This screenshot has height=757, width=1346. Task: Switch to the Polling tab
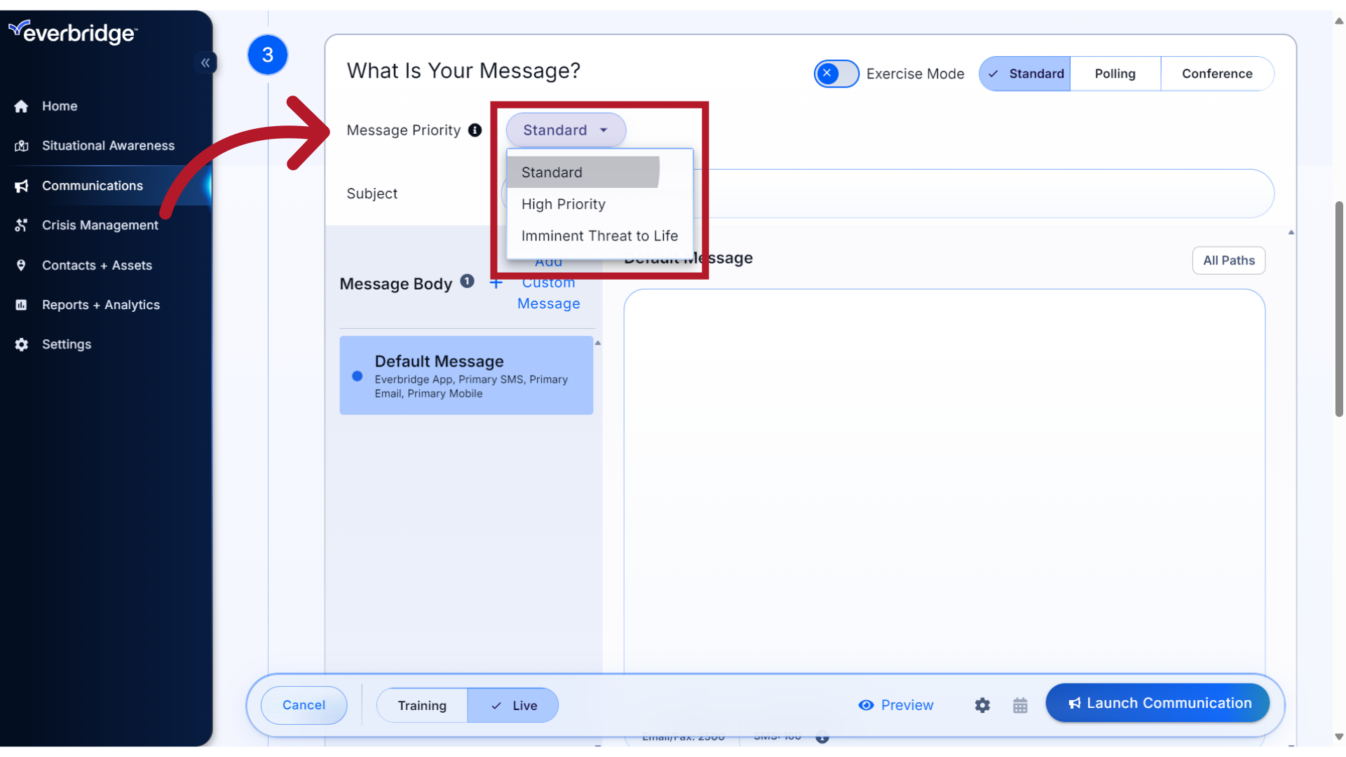(x=1115, y=73)
